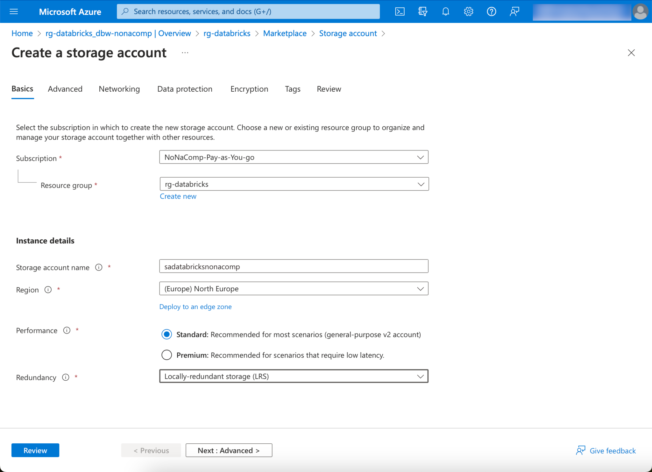Switch to the Networking tab

119,89
